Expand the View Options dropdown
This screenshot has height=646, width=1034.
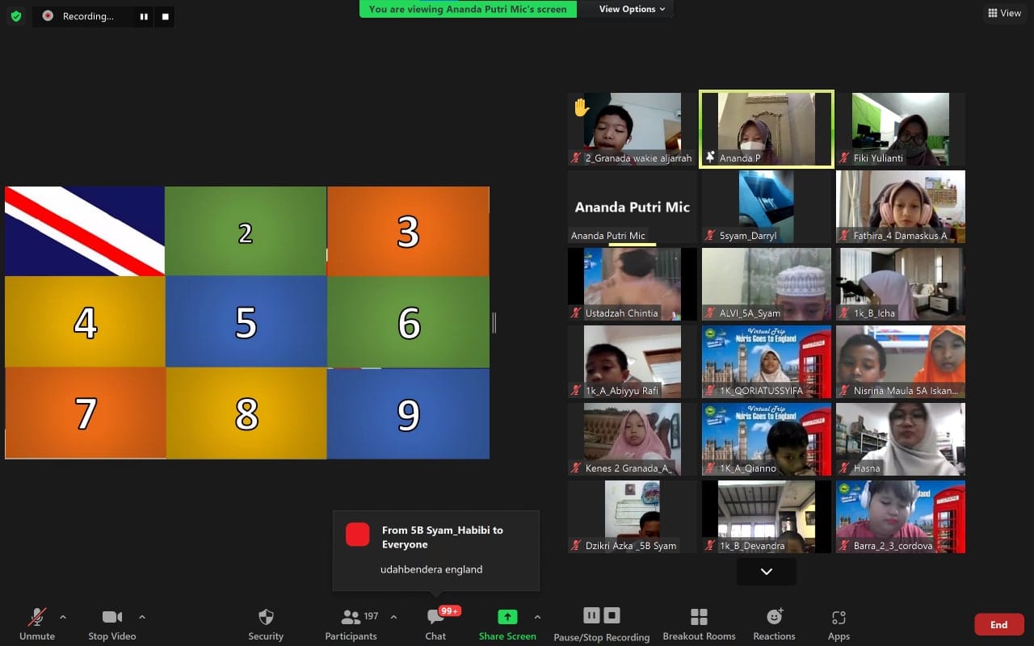[x=632, y=9]
